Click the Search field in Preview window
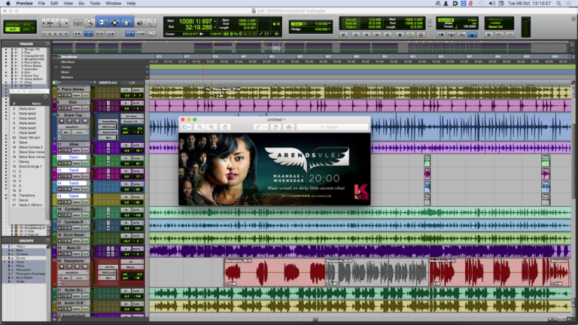Viewport: 578px width, 325px height. (x=333, y=127)
